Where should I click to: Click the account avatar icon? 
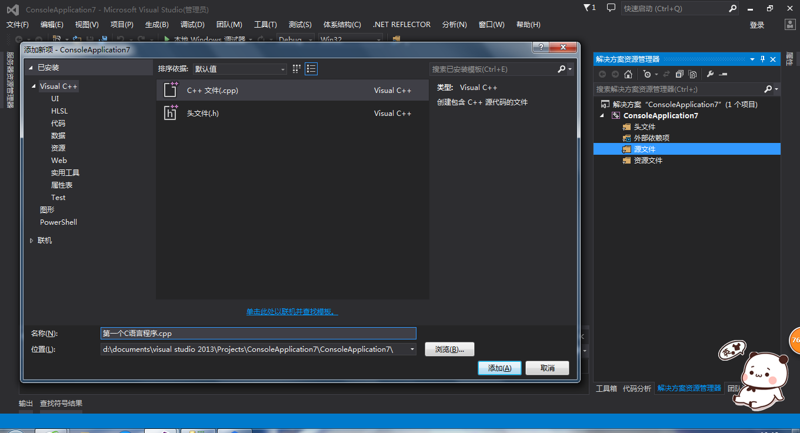[791, 24]
